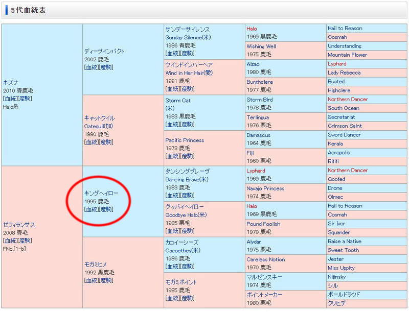Select the モガミヒメ link
This screenshot has height=312, width=409.
click(x=96, y=264)
